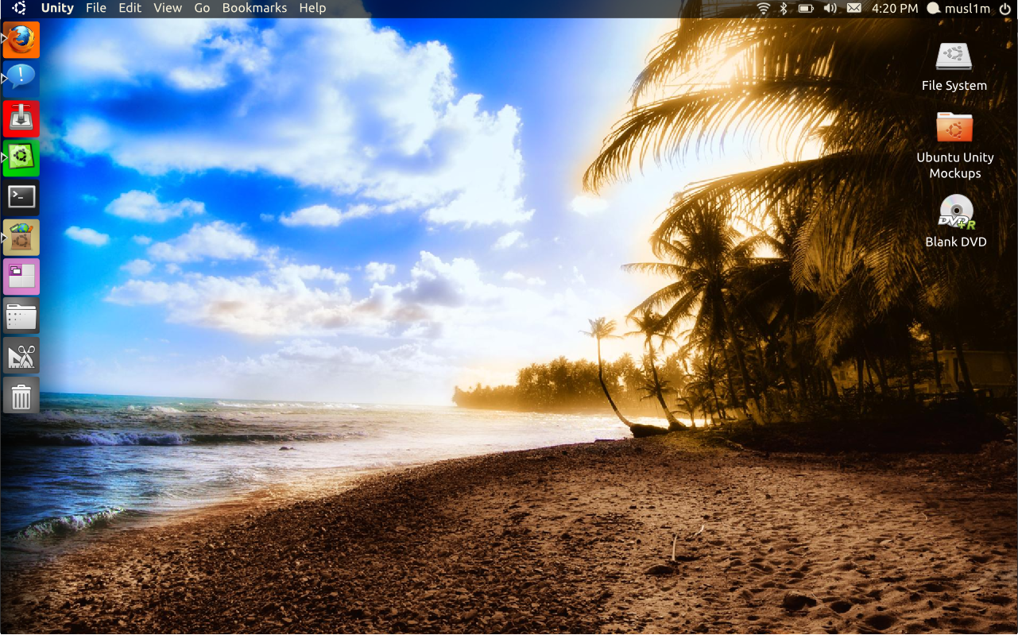Click the battery level indicator
This screenshot has height=635, width=1018.
coord(807,9)
